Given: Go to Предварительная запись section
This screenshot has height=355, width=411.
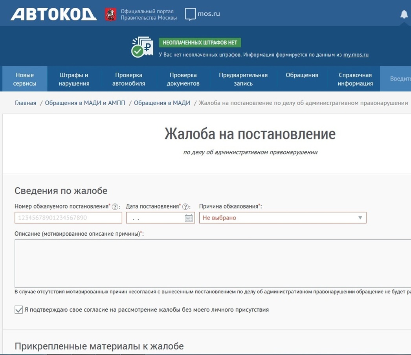Looking at the screenshot, I should pos(243,79).
